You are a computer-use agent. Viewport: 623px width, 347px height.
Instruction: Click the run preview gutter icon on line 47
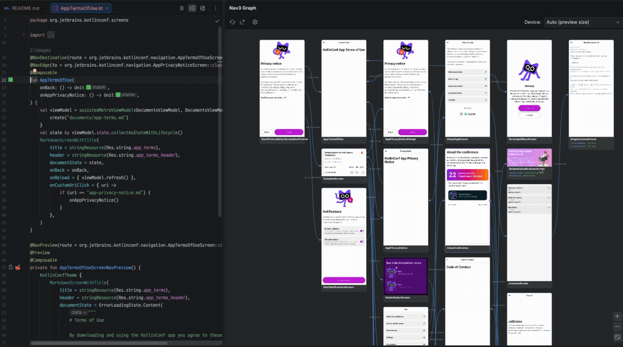point(11,268)
